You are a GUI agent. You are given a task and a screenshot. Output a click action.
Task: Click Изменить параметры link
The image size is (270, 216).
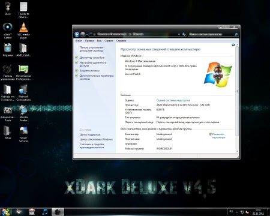218,136
